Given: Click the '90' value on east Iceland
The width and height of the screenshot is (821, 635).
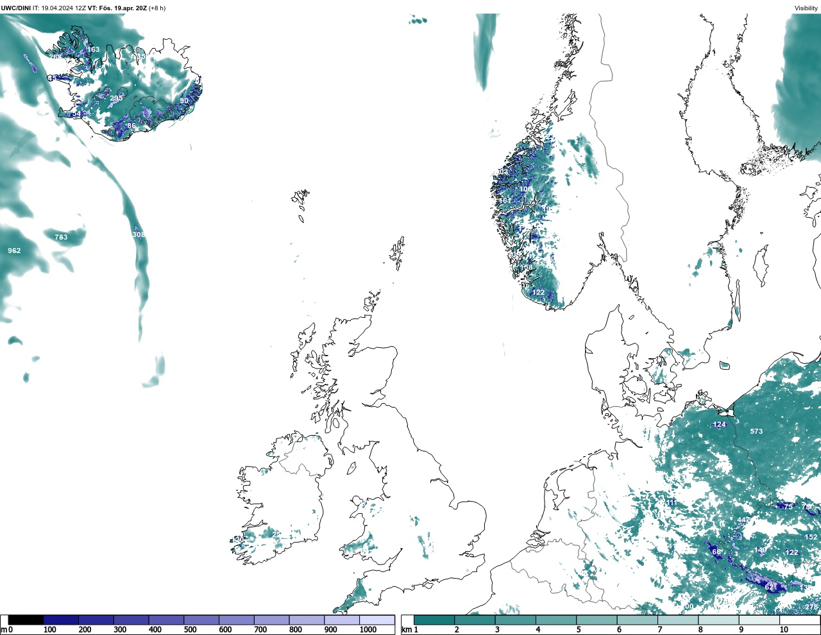Looking at the screenshot, I should (x=184, y=101).
